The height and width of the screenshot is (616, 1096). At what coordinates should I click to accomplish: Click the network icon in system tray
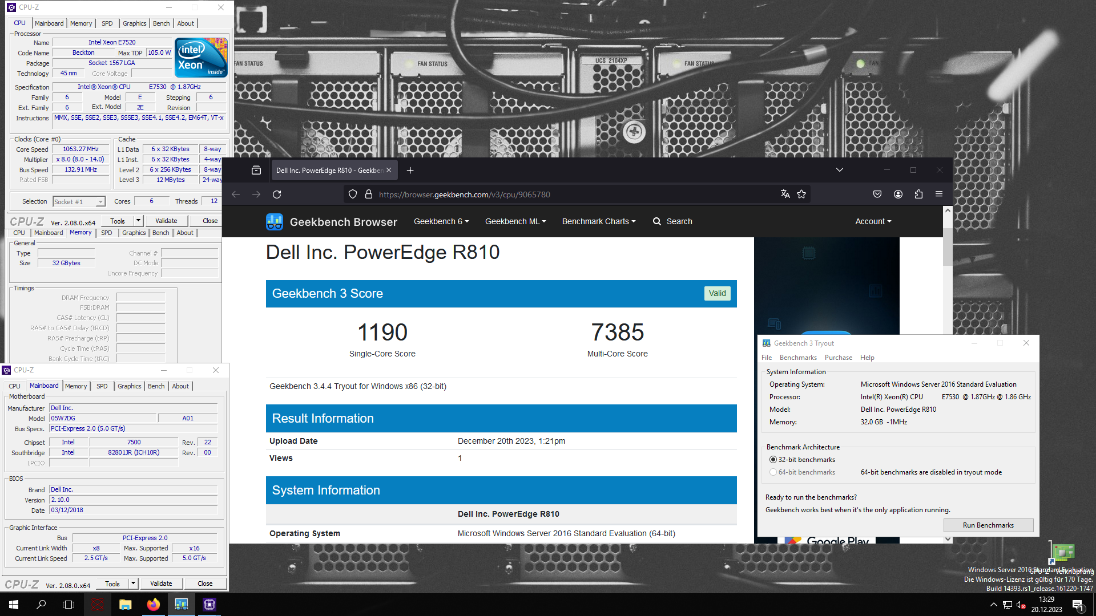tap(1008, 605)
